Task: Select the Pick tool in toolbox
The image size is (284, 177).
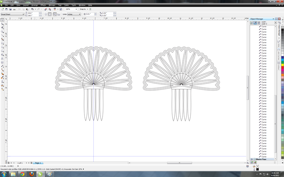Action: click(x=2, y=20)
